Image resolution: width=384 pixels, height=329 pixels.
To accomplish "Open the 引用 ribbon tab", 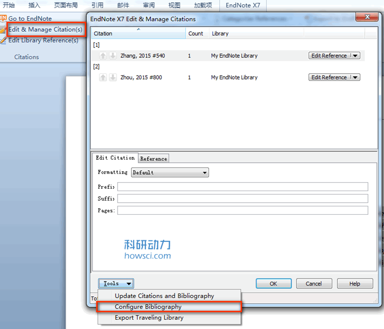I will click(x=98, y=5).
